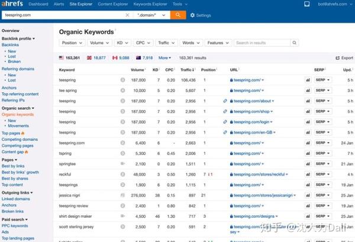The height and width of the screenshot is (242, 355).
Task: Open chart icon for teespring review row
Action: (308, 206)
